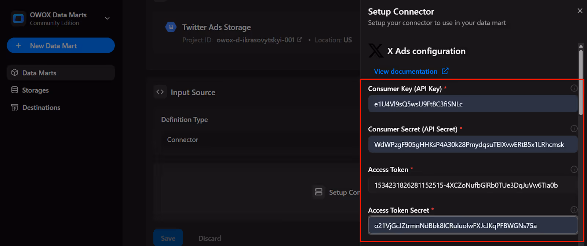Click the Definition Type label
Image resolution: width=587 pixels, height=246 pixels.
point(185,119)
